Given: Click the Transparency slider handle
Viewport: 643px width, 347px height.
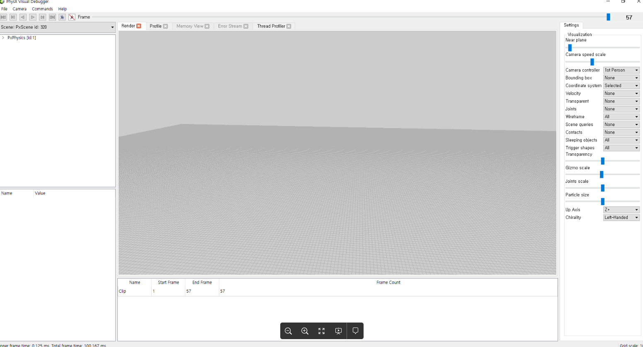Looking at the screenshot, I should coord(602,161).
